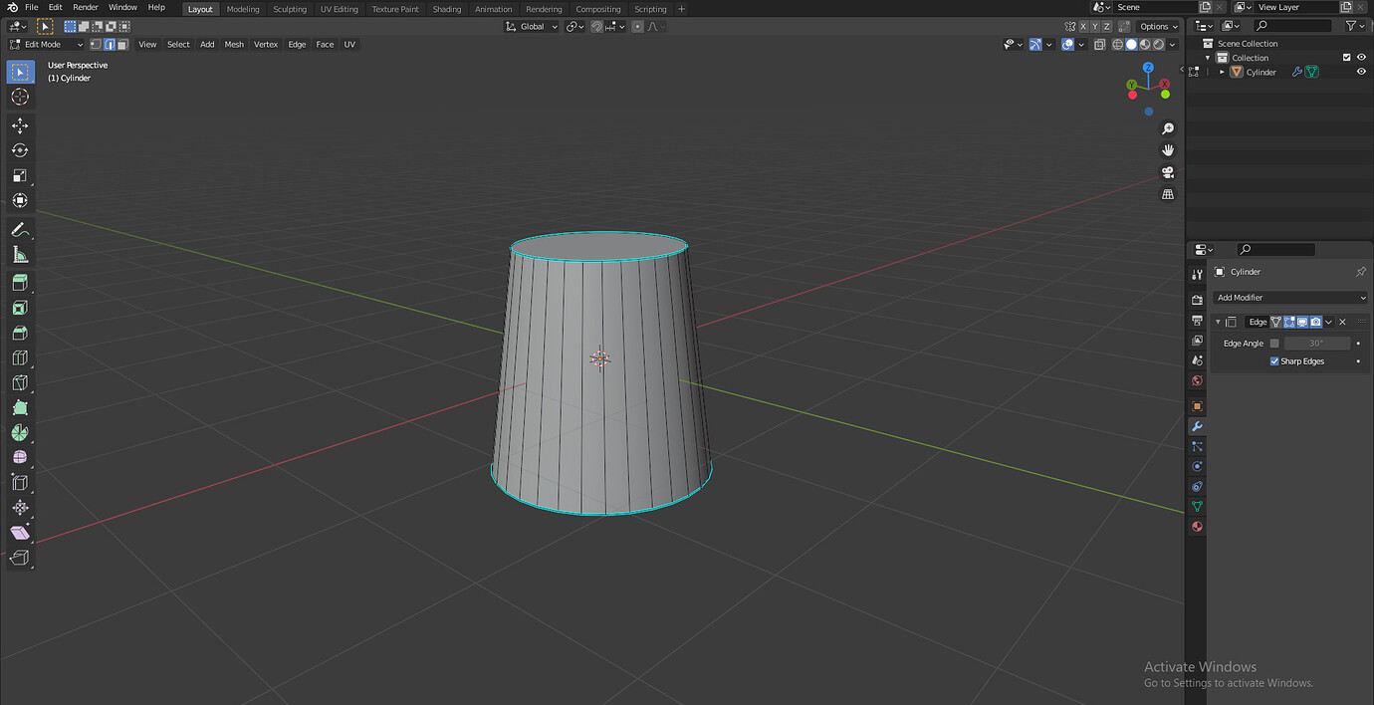Hide the Cylinder object in outliner
The image size is (1374, 705).
[x=1361, y=72]
